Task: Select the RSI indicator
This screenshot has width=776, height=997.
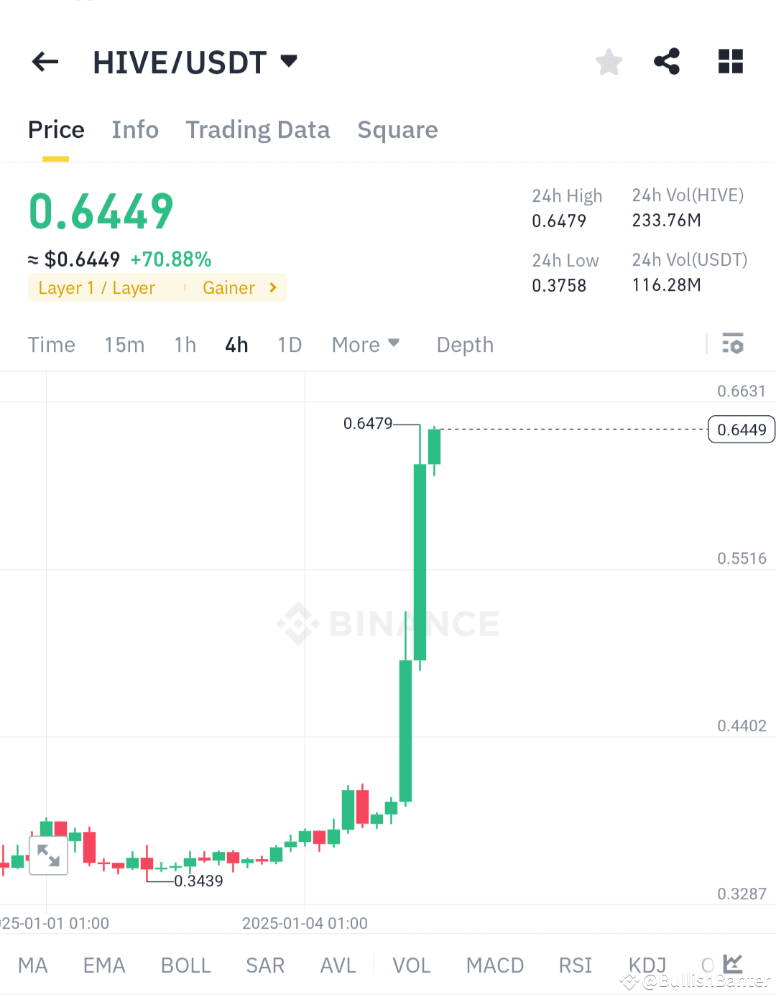Action: click(575, 965)
